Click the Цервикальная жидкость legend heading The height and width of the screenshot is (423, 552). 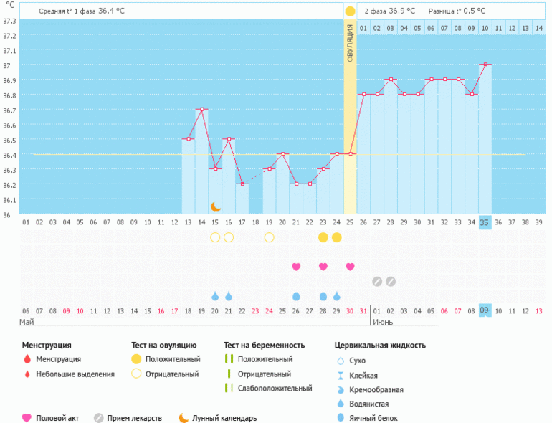(380, 345)
